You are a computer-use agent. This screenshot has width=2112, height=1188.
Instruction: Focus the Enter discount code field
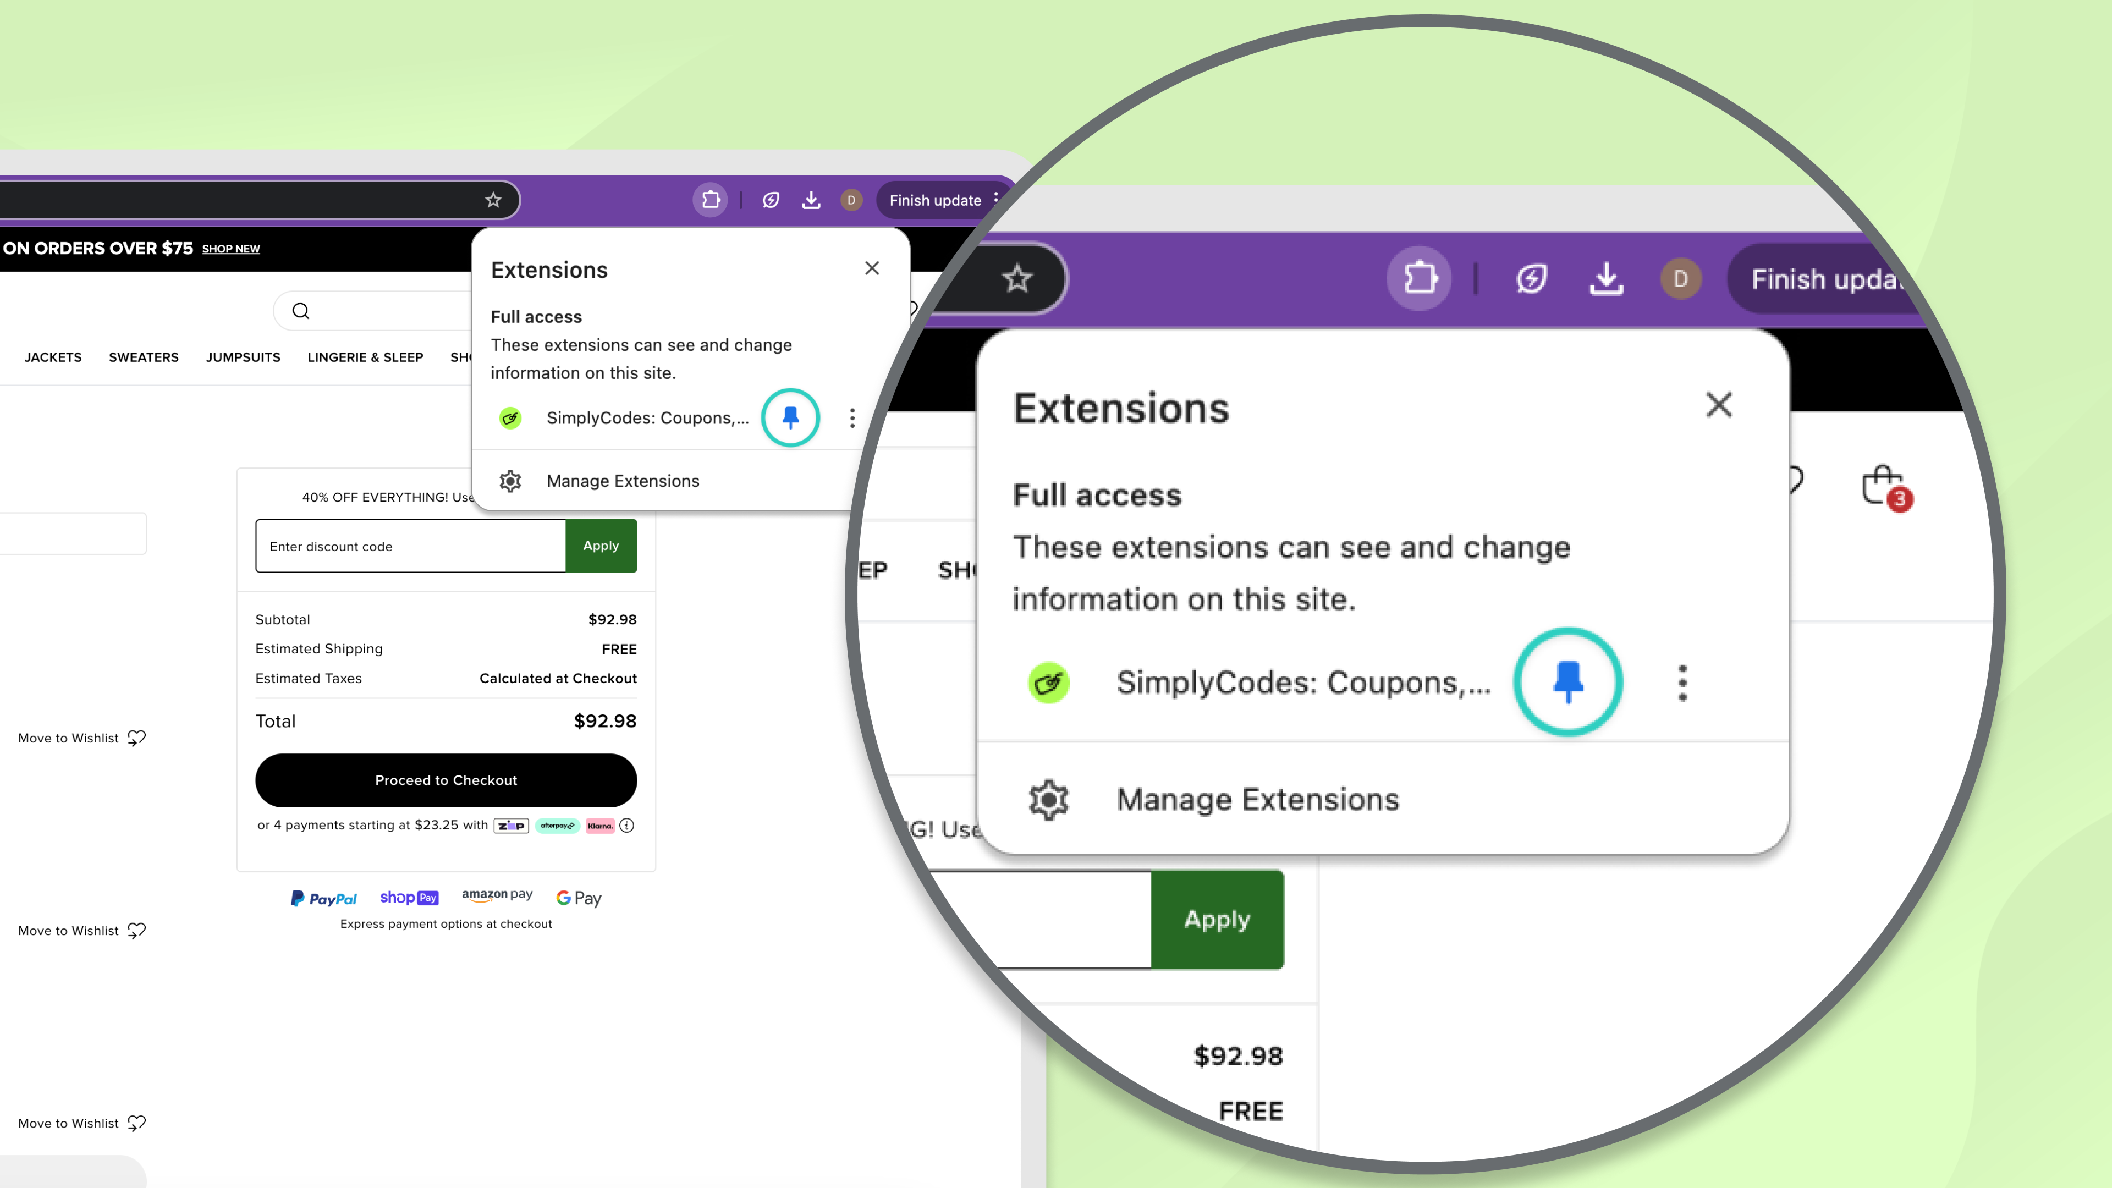tap(411, 546)
